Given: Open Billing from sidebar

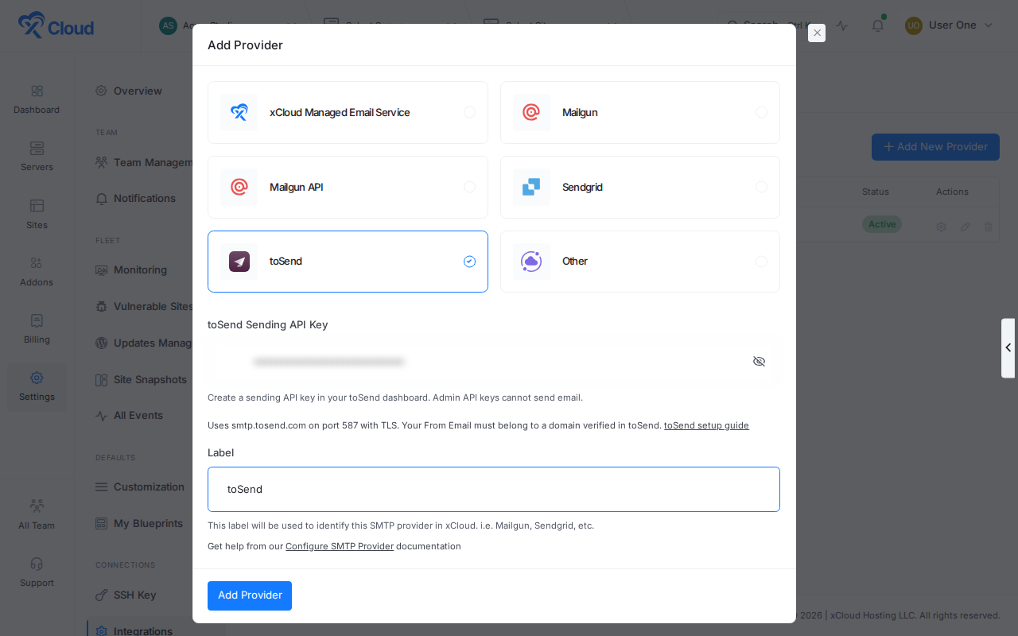Looking at the screenshot, I should click(37, 329).
